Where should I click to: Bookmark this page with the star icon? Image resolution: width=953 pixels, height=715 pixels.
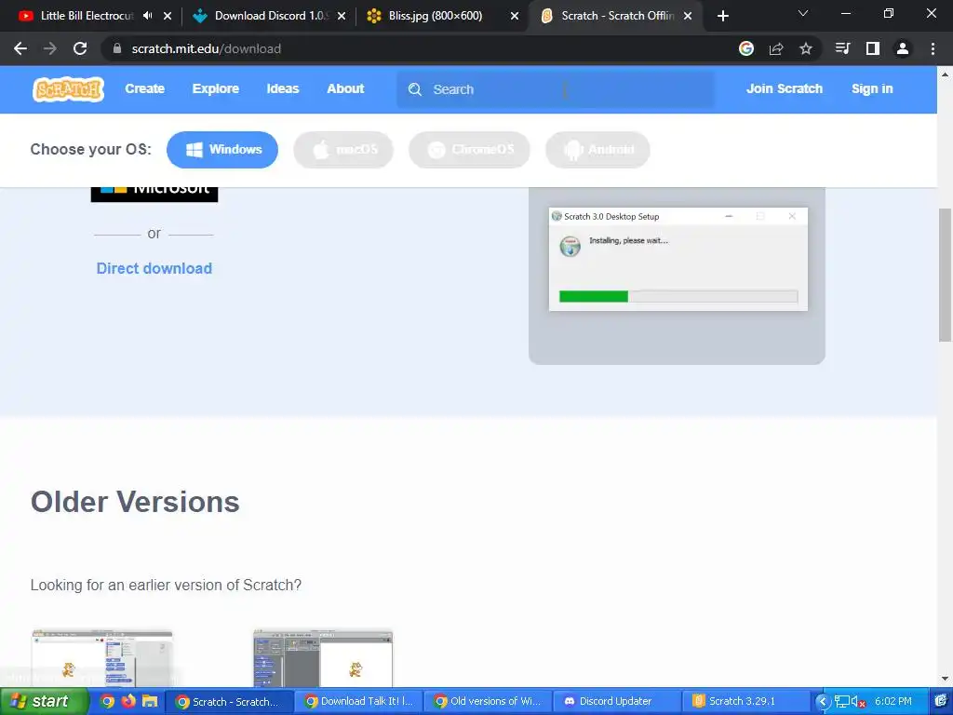pos(806,48)
